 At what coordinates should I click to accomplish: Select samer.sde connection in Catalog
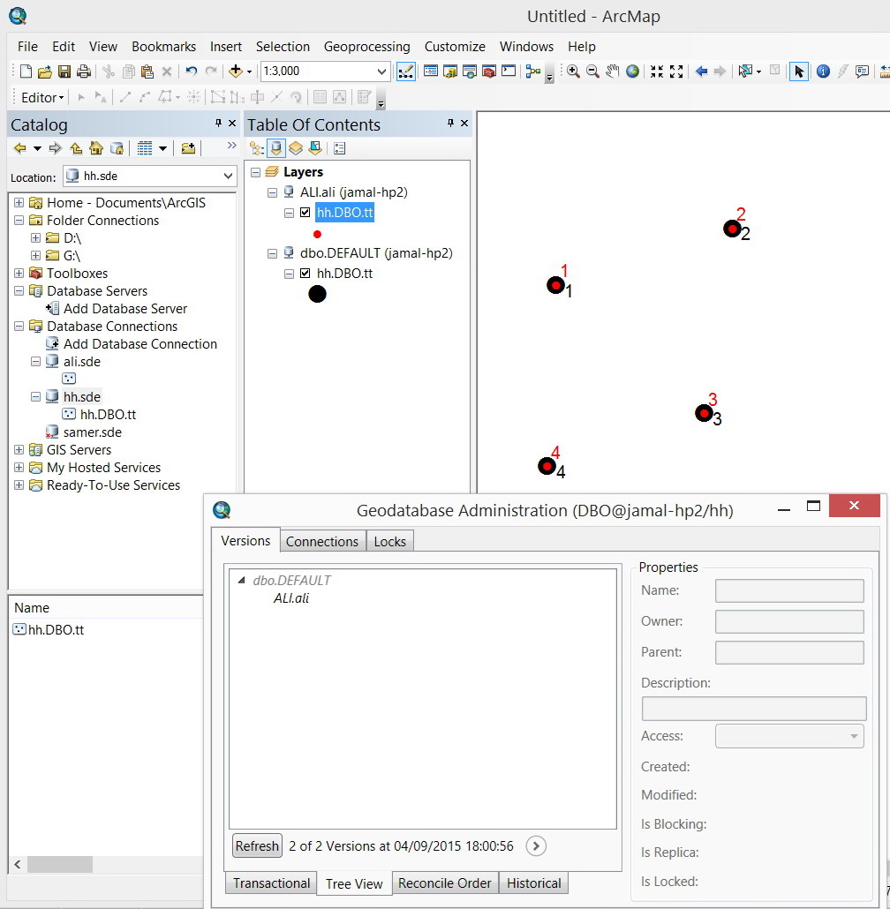pyautogui.click(x=92, y=432)
